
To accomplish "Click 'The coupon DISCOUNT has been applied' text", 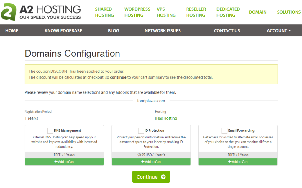I will [76, 71].
